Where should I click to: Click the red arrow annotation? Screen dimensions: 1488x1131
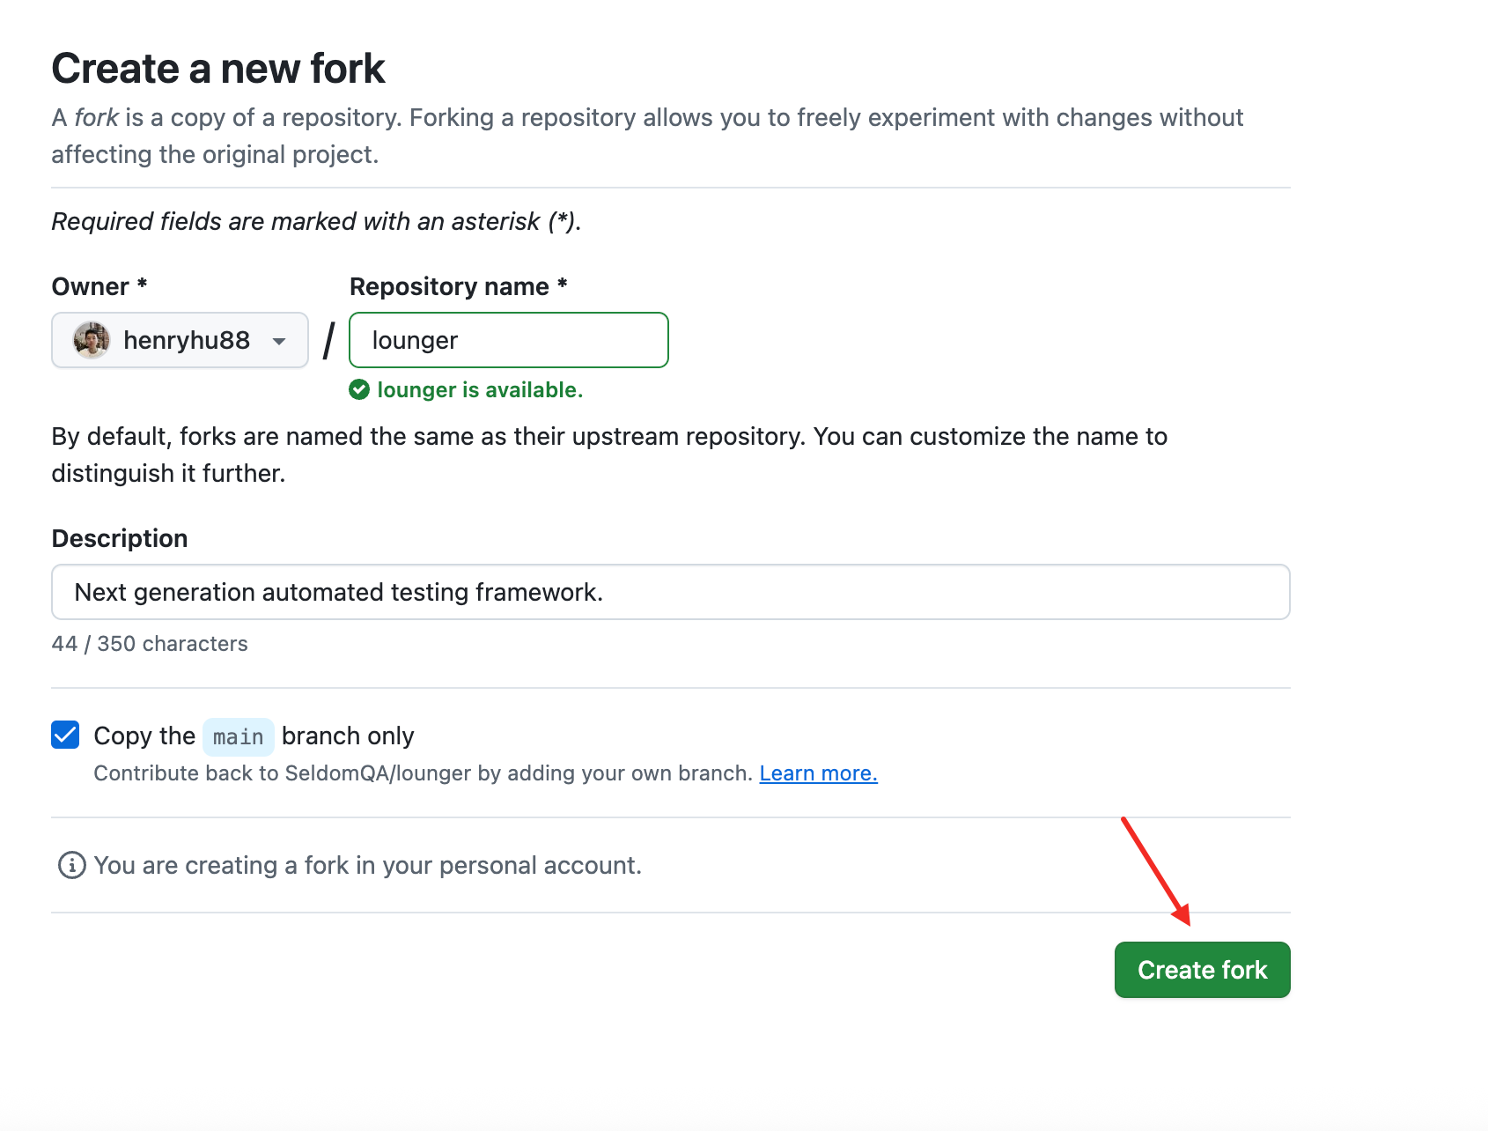(x=1156, y=871)
